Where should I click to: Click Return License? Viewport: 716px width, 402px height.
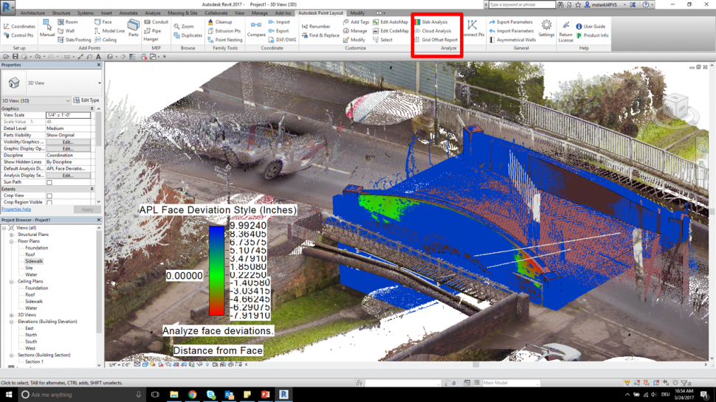click(x=565, y=31)
